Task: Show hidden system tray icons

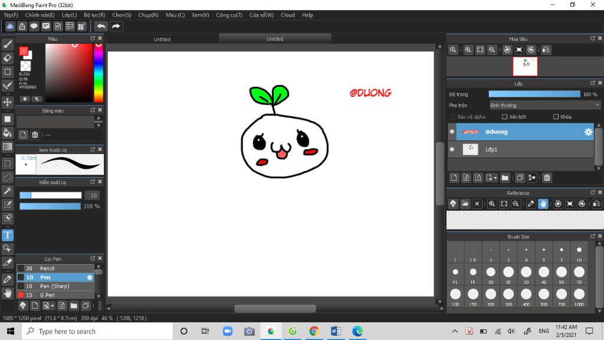Action: click(x=455, y=331)
